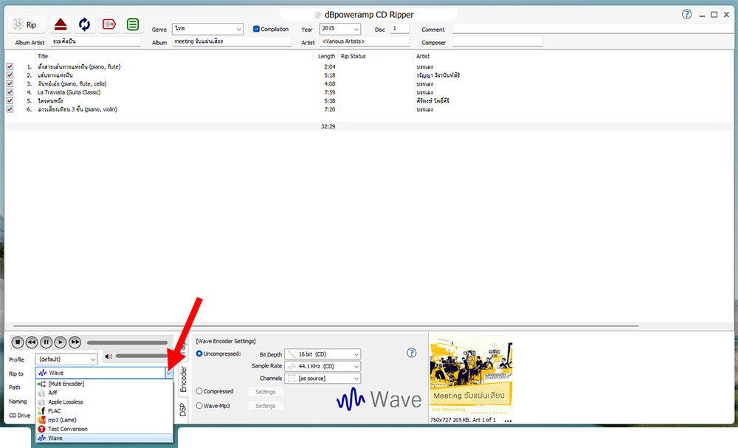
Task: Click Settings next to Wave-Mp3
Action: pyautogui.click(x=265, y=406)
